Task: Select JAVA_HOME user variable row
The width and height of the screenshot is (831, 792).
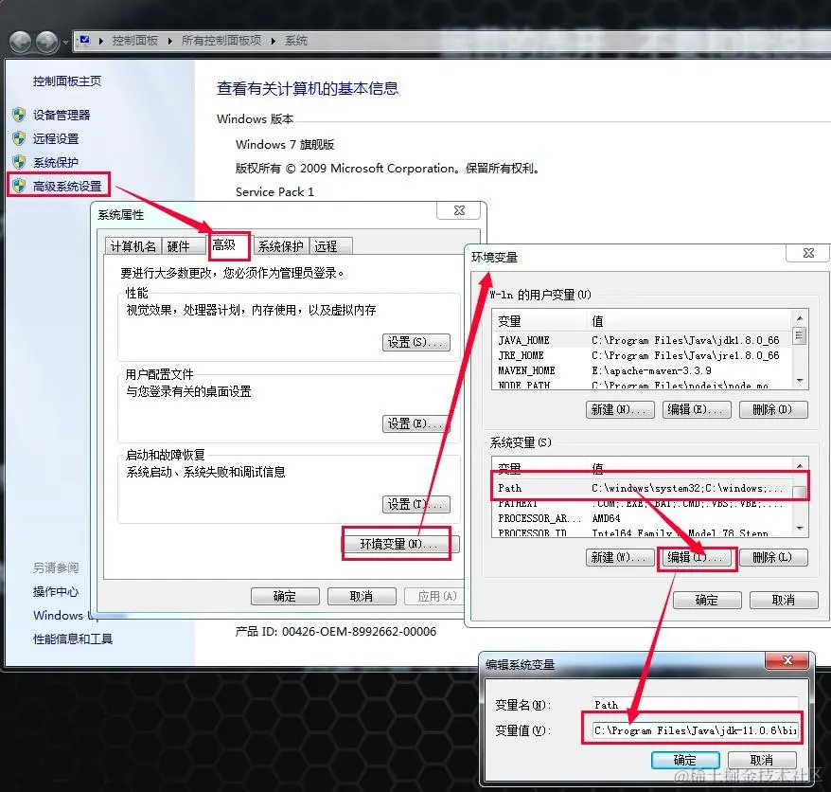Action: (x=642, y=340)
